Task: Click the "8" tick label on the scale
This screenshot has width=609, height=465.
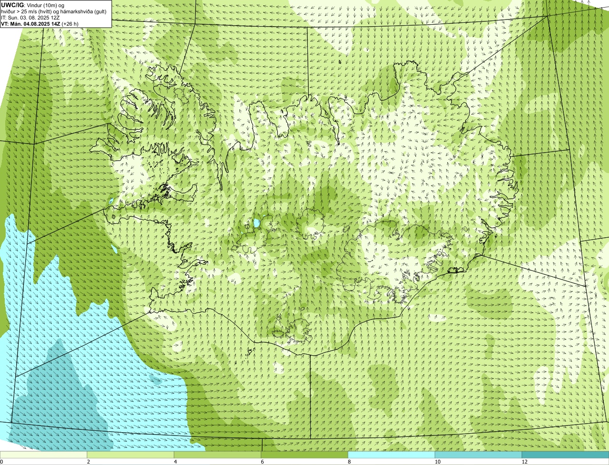Action: point(349,462)
